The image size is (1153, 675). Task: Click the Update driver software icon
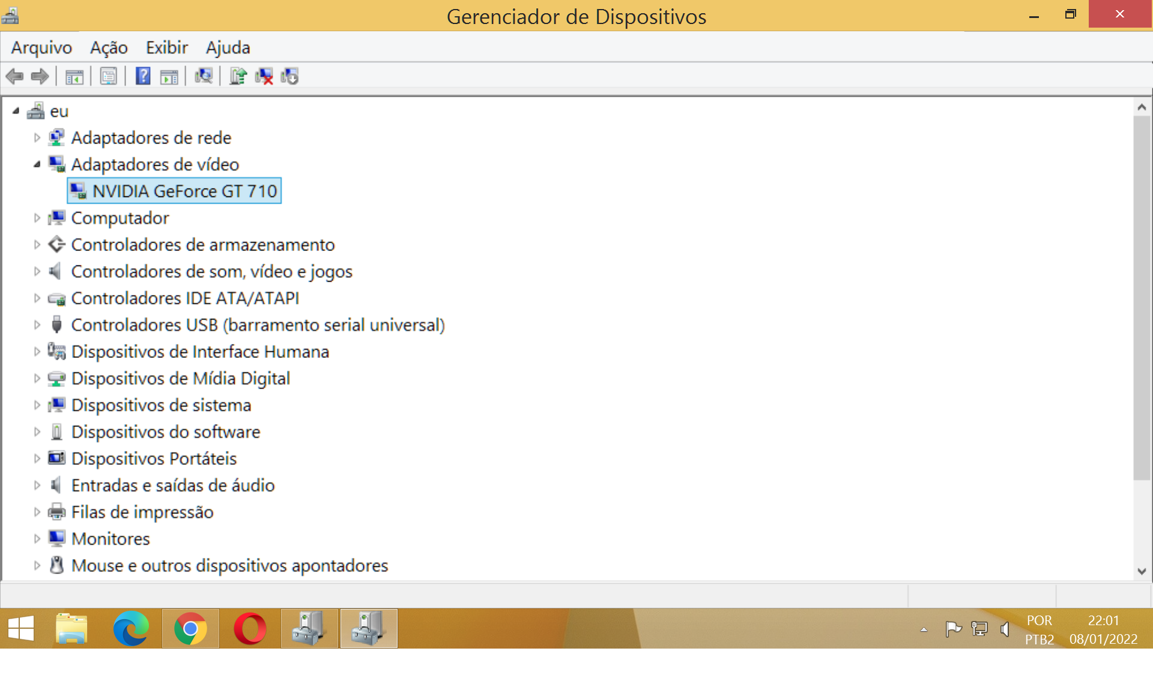click(238, 76)
